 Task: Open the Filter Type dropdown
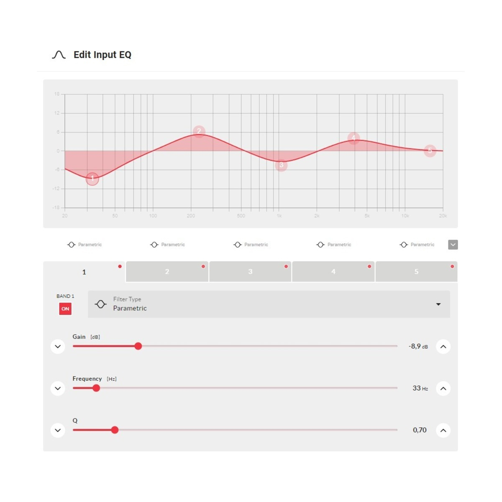point(269,304)
